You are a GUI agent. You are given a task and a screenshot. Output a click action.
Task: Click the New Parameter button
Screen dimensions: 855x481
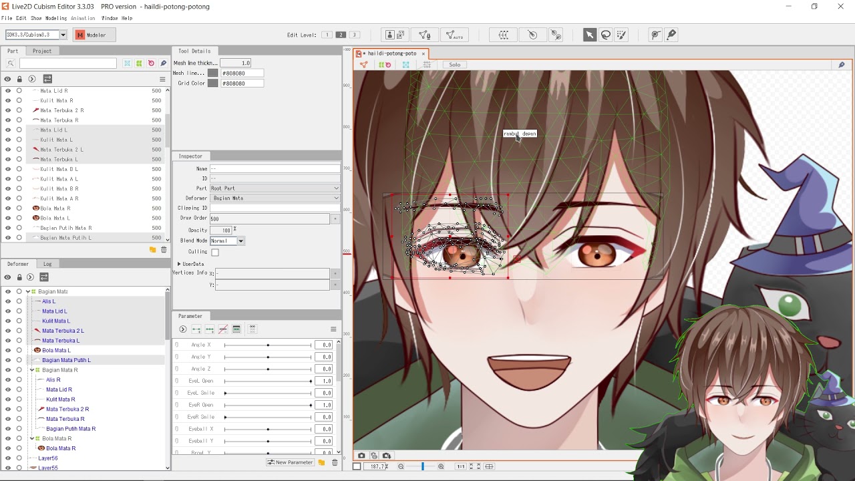(290, 462)
